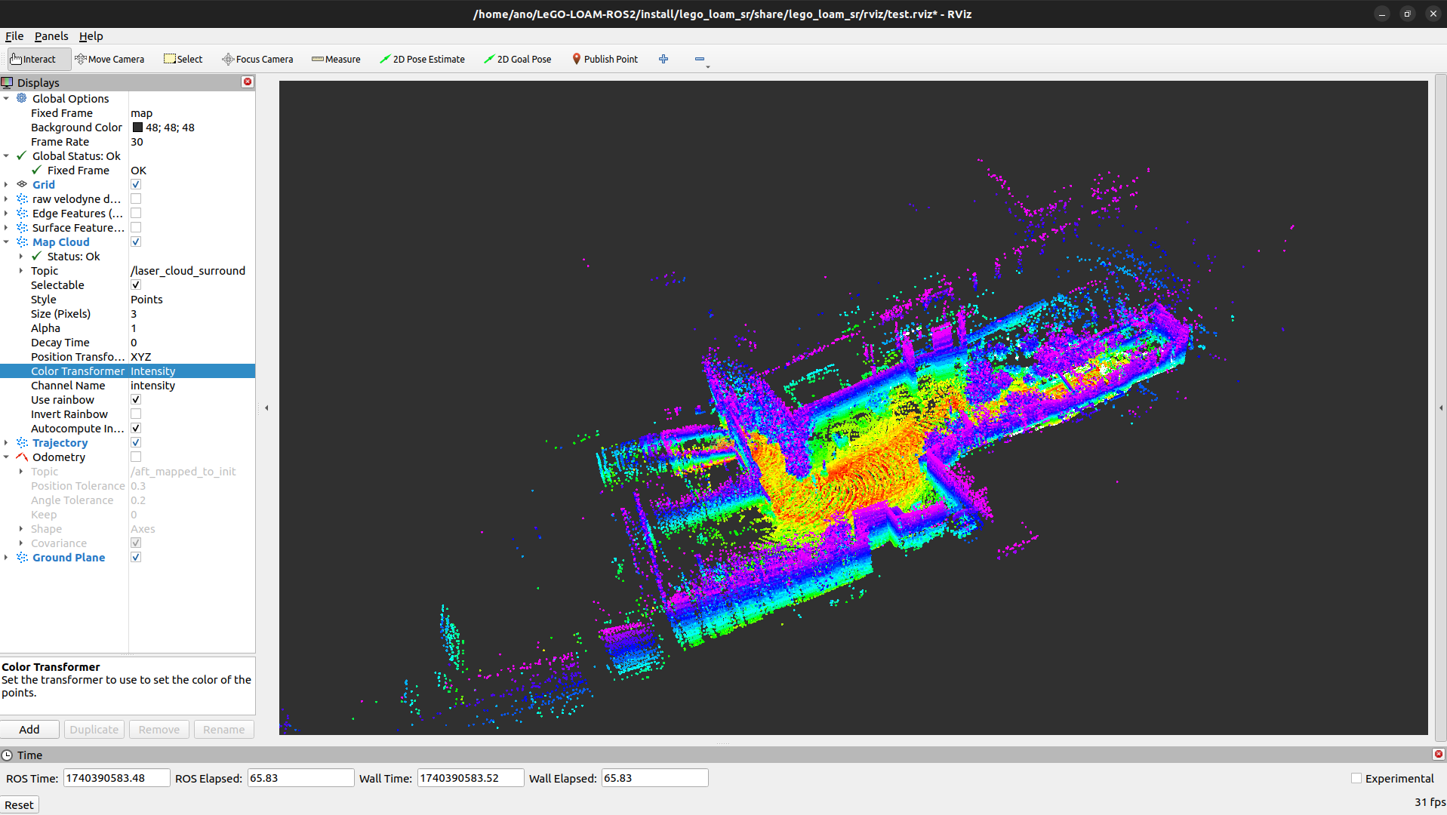
Task: Collapse the Odometry display properties
Action: click(6, 457)
